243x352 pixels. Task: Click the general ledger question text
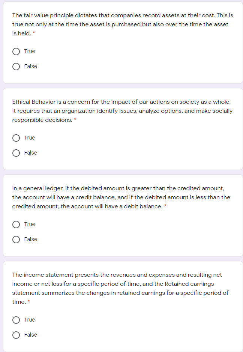[x=120, y=197]
